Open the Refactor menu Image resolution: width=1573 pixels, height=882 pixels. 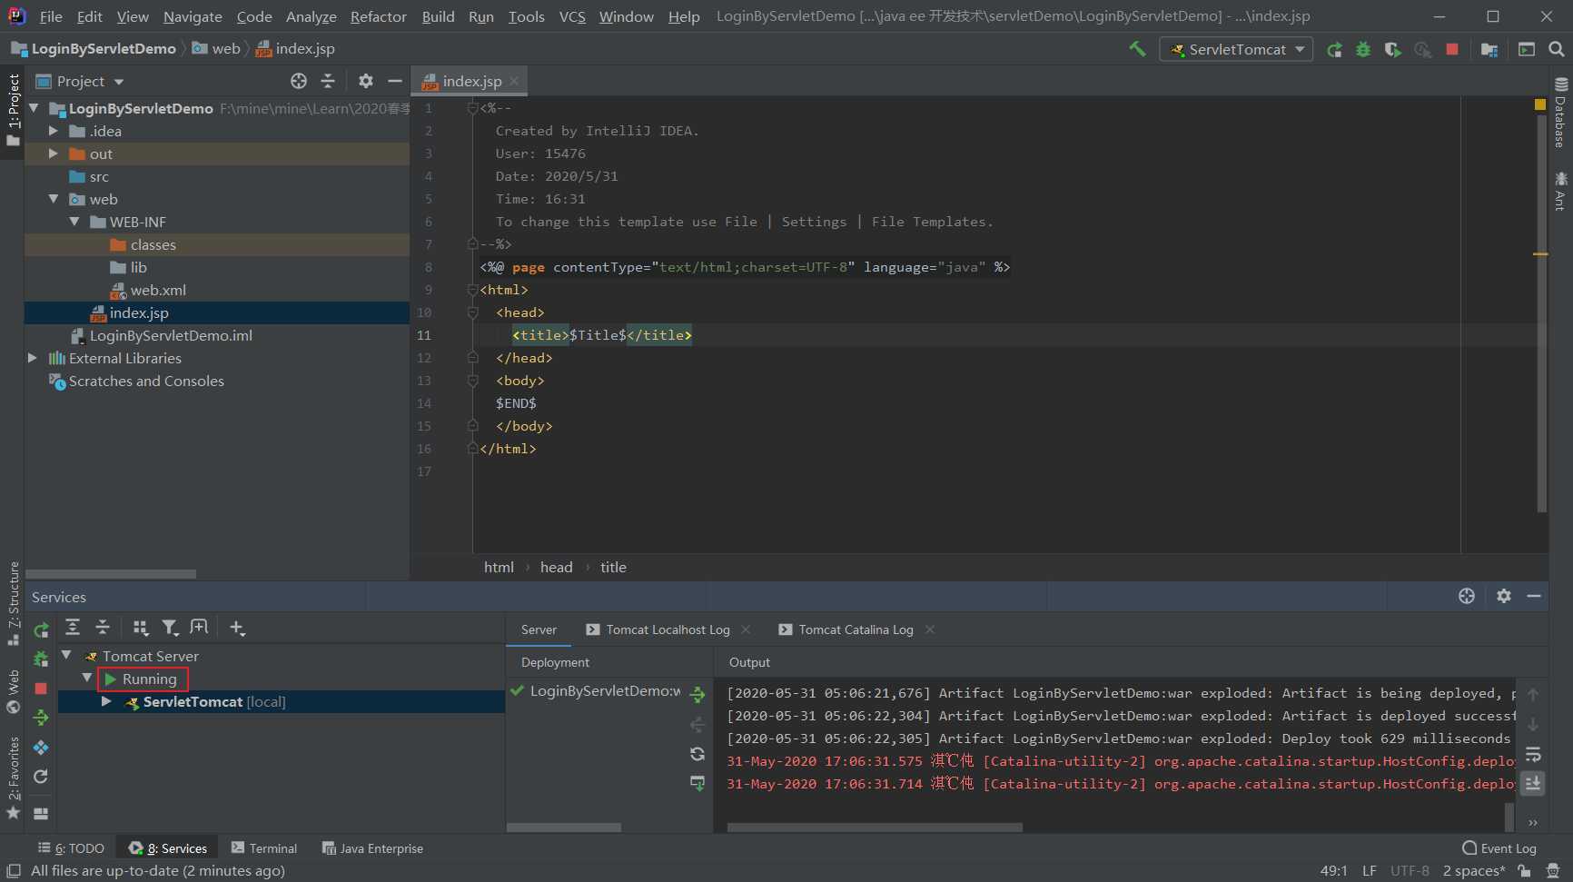pyautogui.click(x=378, y=16)
